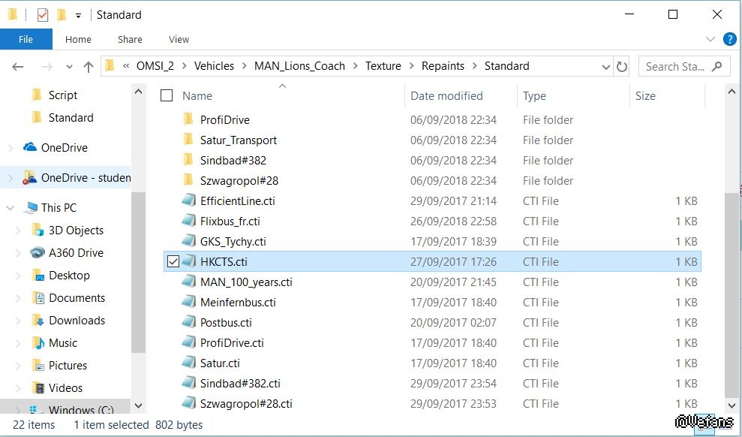Image resolution: width=742 pixels, height=437 pixels.
Task: Select the Szwagropol#28 folder icon
Action: click(x=188, y=180)
